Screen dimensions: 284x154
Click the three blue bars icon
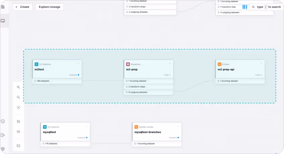tap(245, 7)
